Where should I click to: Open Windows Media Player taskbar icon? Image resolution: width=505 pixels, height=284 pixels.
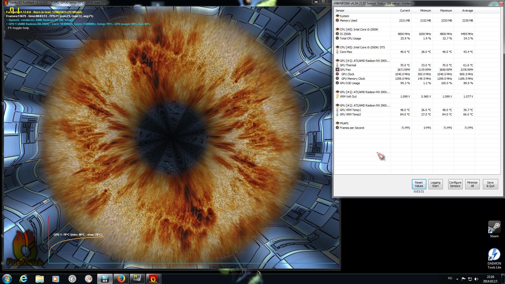pyautogui.click(x=56, y=278)
